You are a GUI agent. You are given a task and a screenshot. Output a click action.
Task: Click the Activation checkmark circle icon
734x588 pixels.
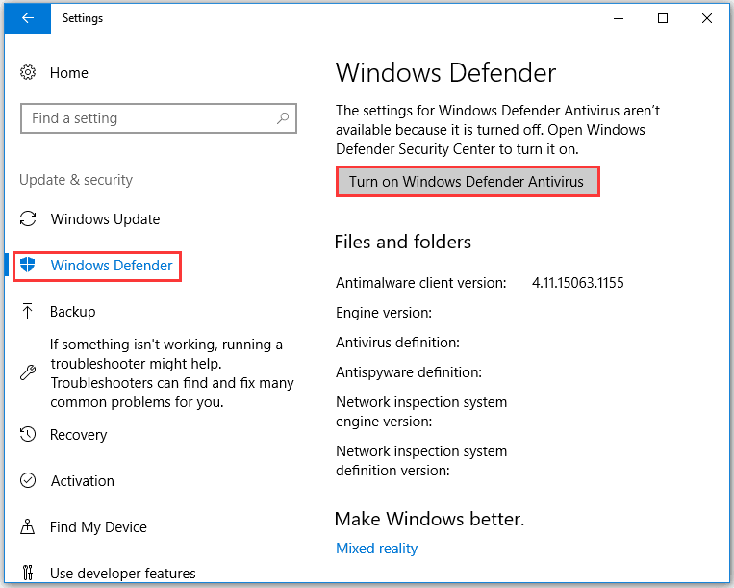28,480
